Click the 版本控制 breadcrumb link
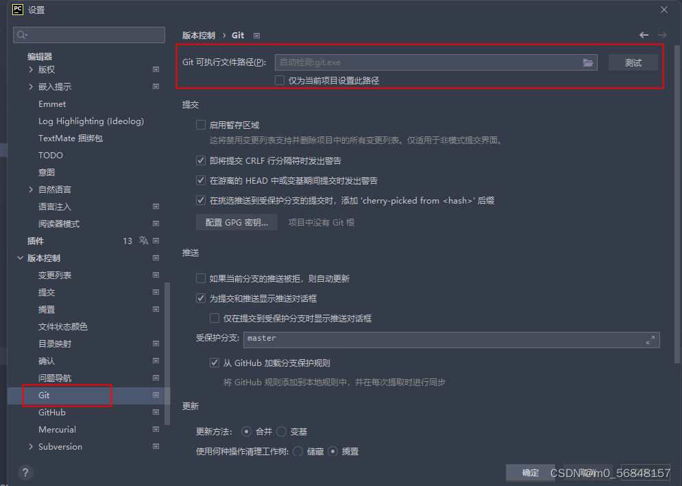This screenshot has width=682, height=486. 199,35
